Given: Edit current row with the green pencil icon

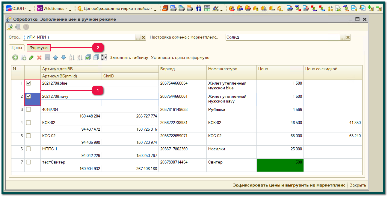Looking at the screenshot, I should pos(31,57).
